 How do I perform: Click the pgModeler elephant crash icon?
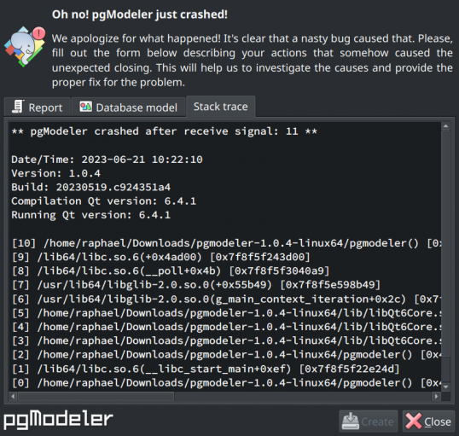(x=25, y=47)
